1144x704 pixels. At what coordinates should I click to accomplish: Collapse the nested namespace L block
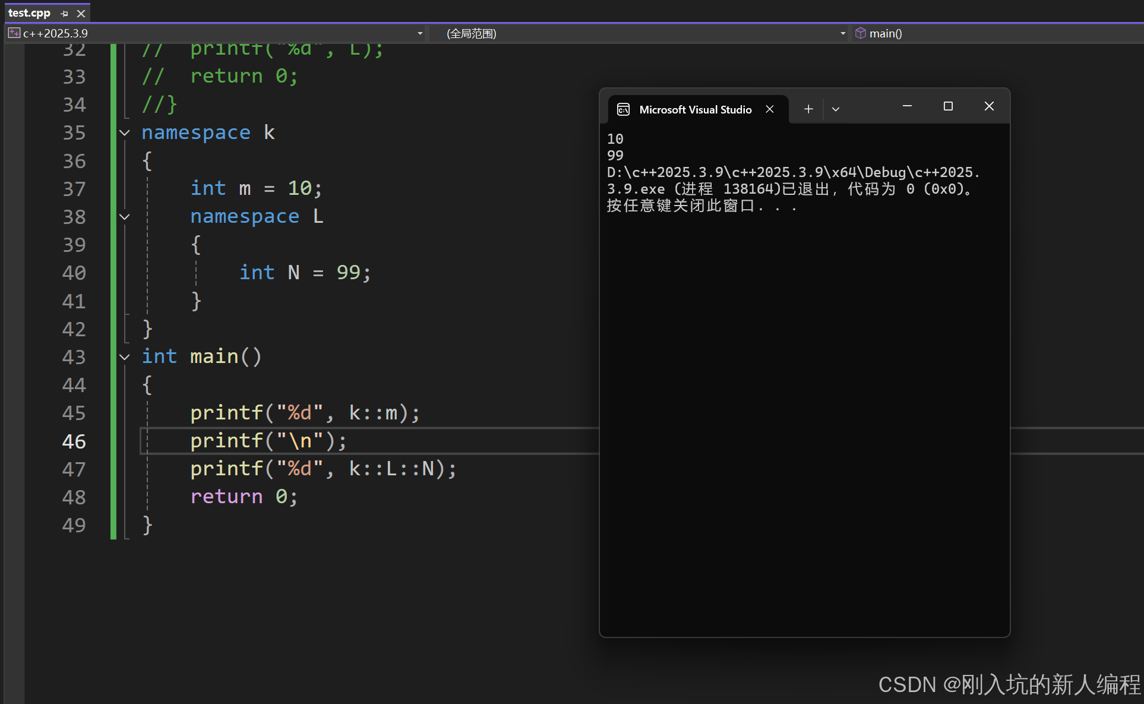[x=125, y=217]
